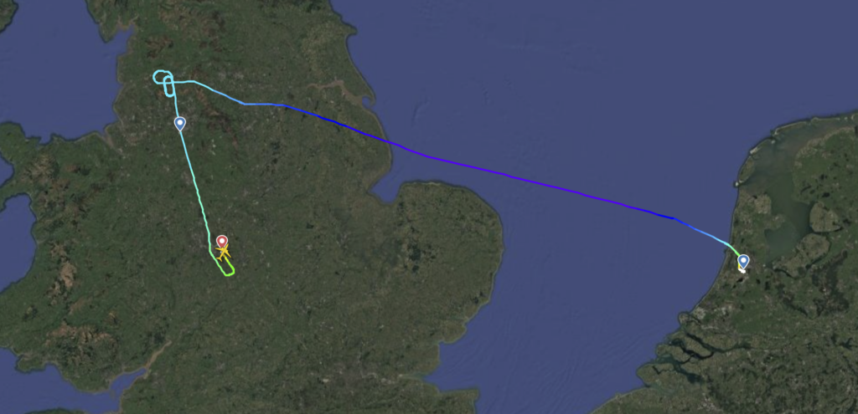Image resolution: width=858 pixels, height=414 pixels.
Task: Click the Humber estuary inlet
Action: (x=350, y=91)
